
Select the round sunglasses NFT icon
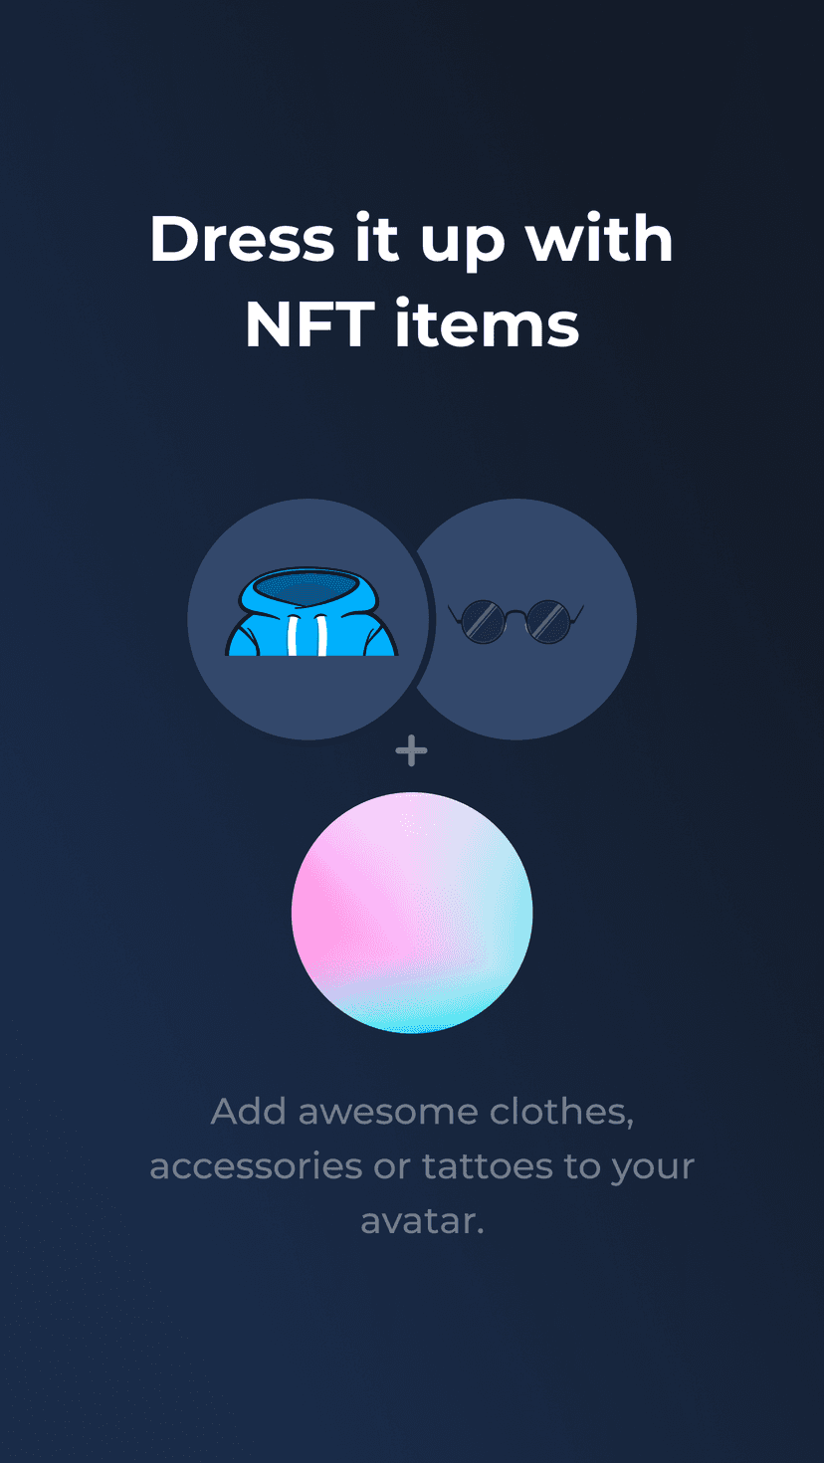point(515,621)
